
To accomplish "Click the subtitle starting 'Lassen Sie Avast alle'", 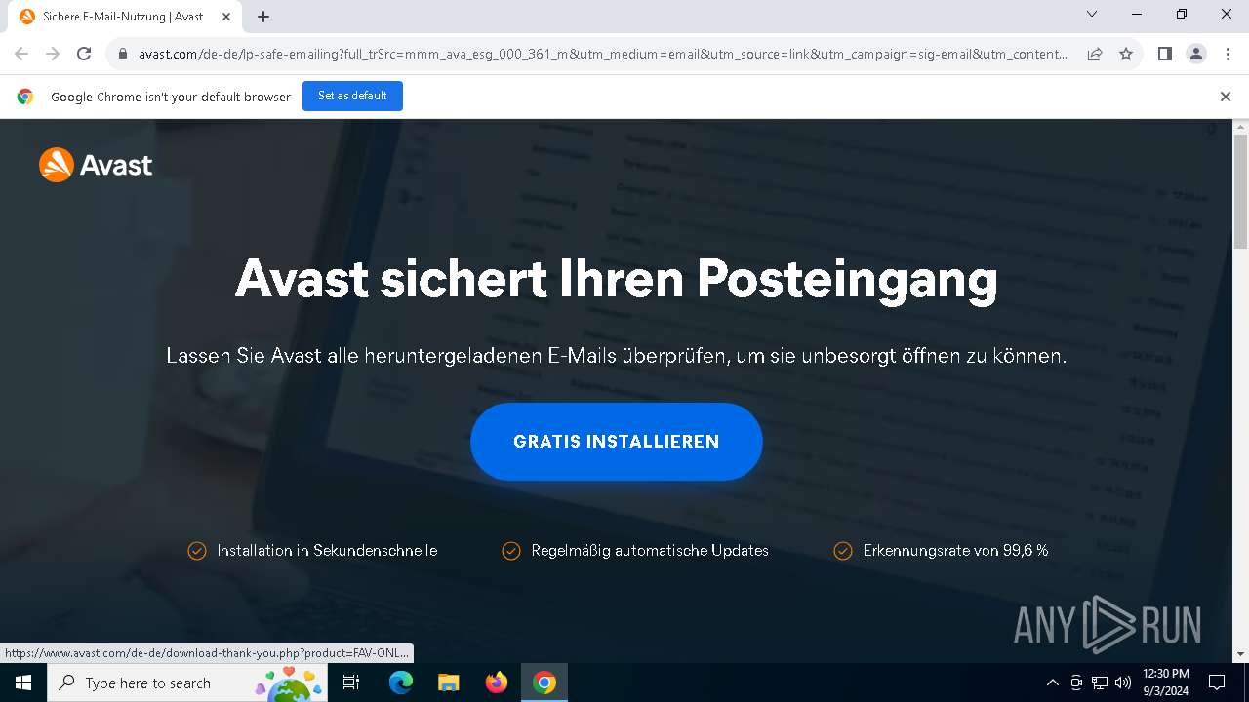I will click(616, 356).
